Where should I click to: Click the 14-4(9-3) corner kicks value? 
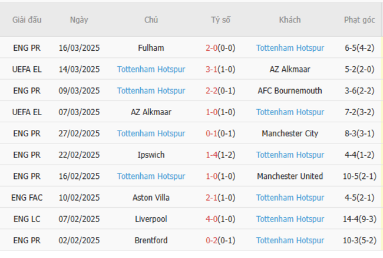pos(359,219)
